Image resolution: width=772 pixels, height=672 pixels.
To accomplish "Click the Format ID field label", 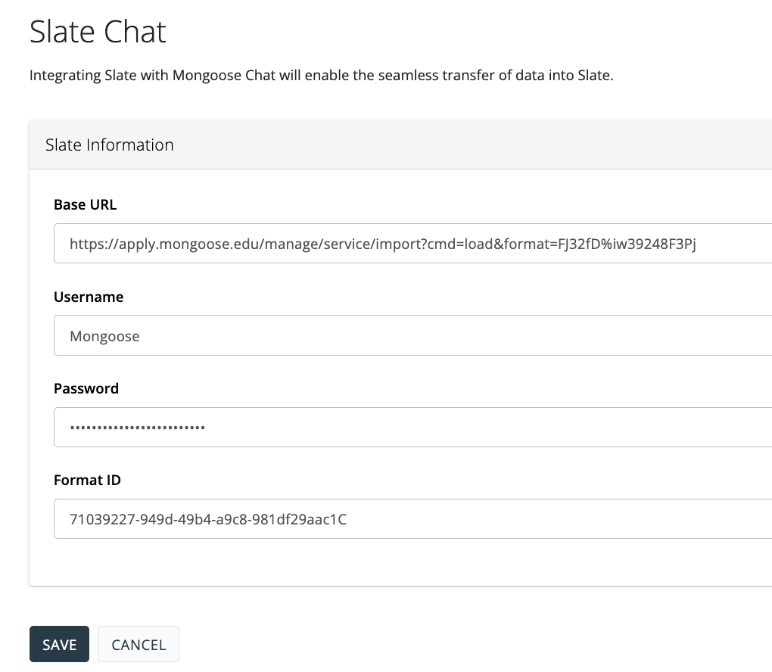I will coord(87,480).
